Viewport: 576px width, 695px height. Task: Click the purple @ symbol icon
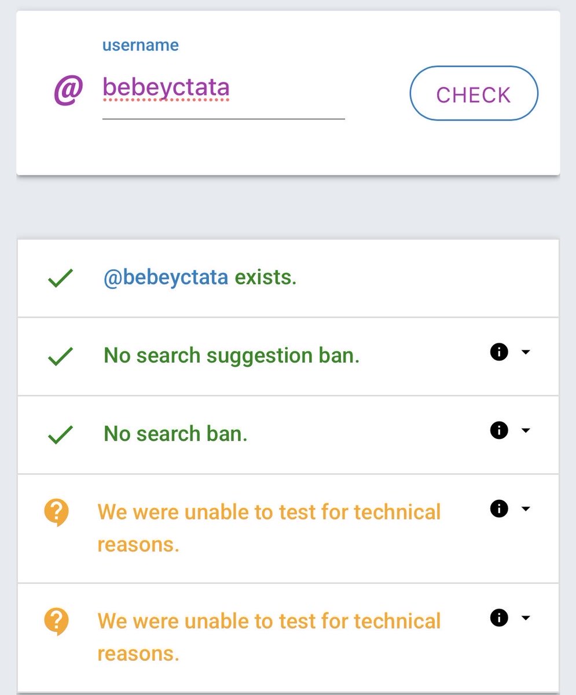point(68,91)
